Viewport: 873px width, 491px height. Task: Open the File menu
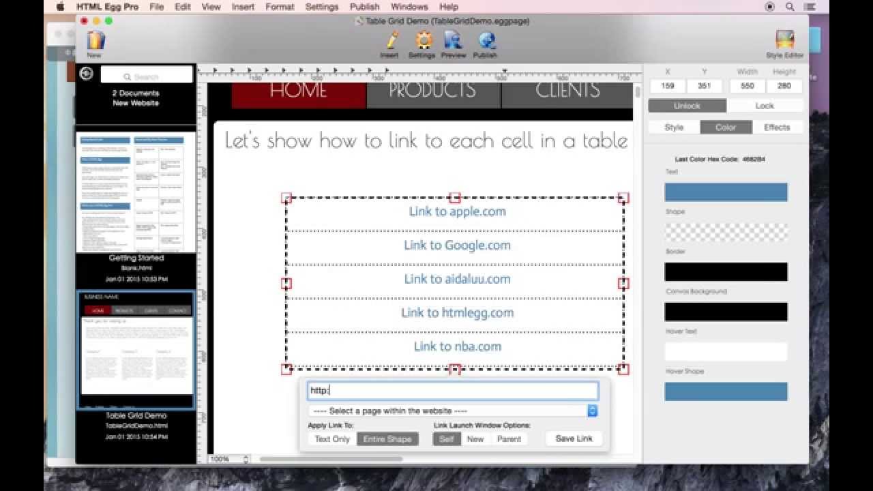tap(156, 7)
